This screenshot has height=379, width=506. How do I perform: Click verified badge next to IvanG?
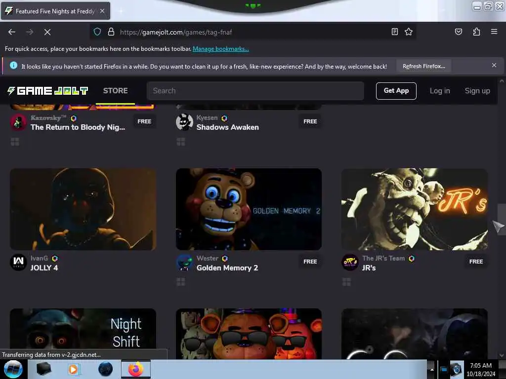pos(55,259)
